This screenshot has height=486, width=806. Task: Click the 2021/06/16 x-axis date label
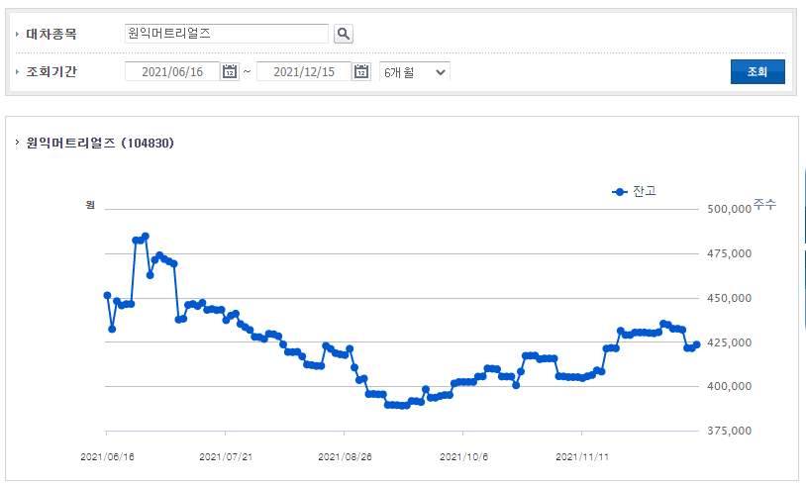pos(107,456)
